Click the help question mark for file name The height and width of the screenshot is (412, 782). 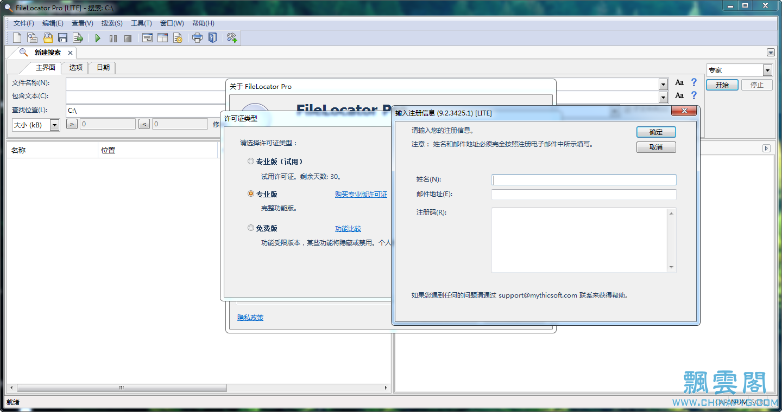[x=693, y=83]
